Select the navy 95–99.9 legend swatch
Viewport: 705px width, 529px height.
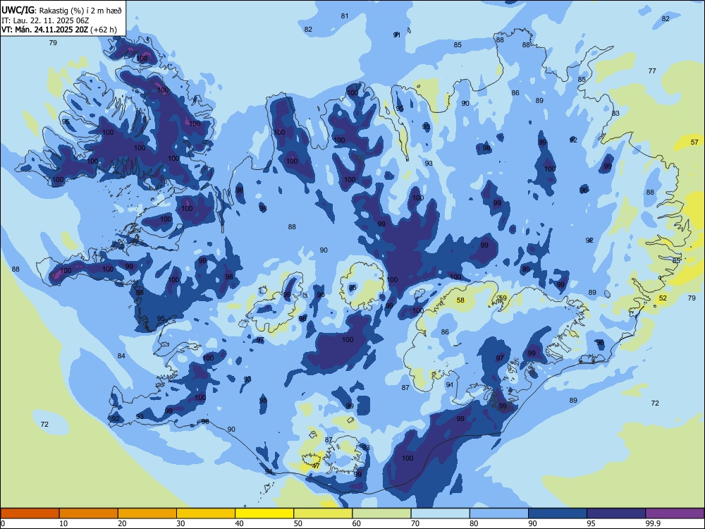[616, 513]
